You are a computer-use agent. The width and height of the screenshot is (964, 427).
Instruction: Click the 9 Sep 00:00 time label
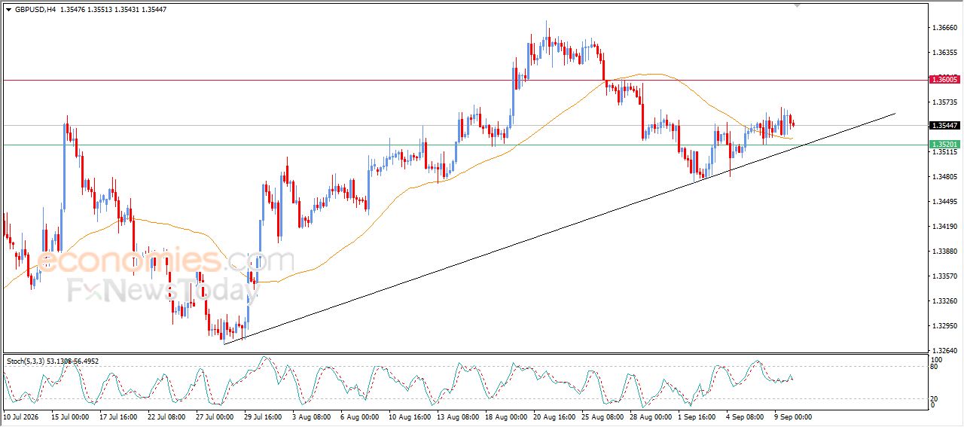(794, 416)
